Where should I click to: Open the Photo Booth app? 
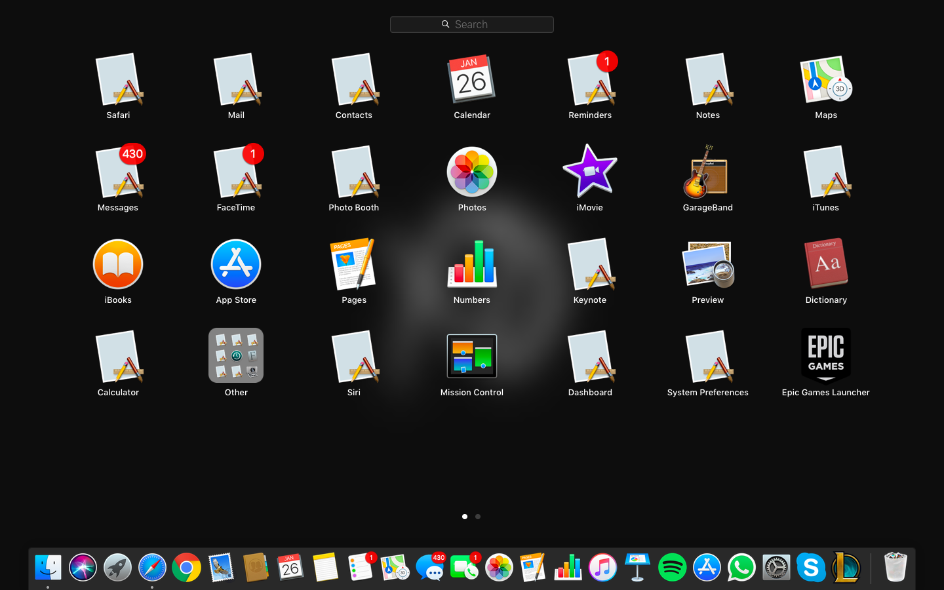click(354, 172)
